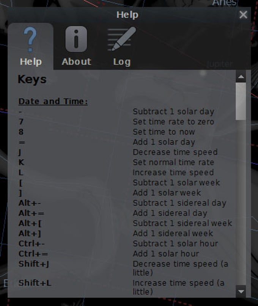
Task: Click the 'Set time to now' entry
Action: pyautogui.click(x=164, y=132)
